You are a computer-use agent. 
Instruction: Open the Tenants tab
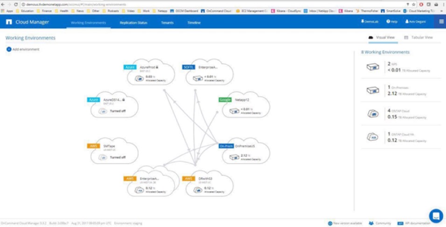click(x=167, y=22)
